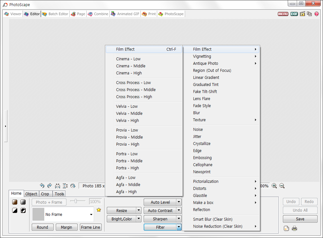This screenshot has height=238, width=323.
Task: Switch to the Tools tab
Action: [59, 194]
